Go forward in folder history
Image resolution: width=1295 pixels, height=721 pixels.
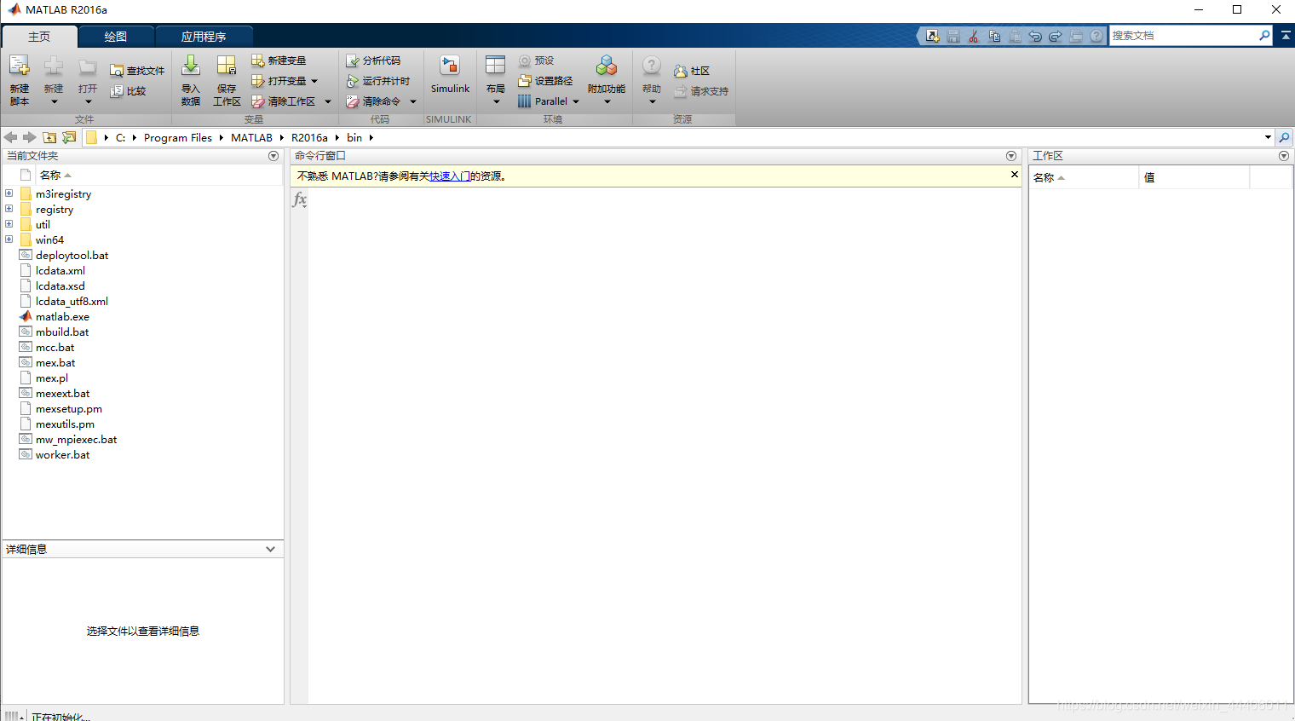pyautogui.click(x=30, y=137)
